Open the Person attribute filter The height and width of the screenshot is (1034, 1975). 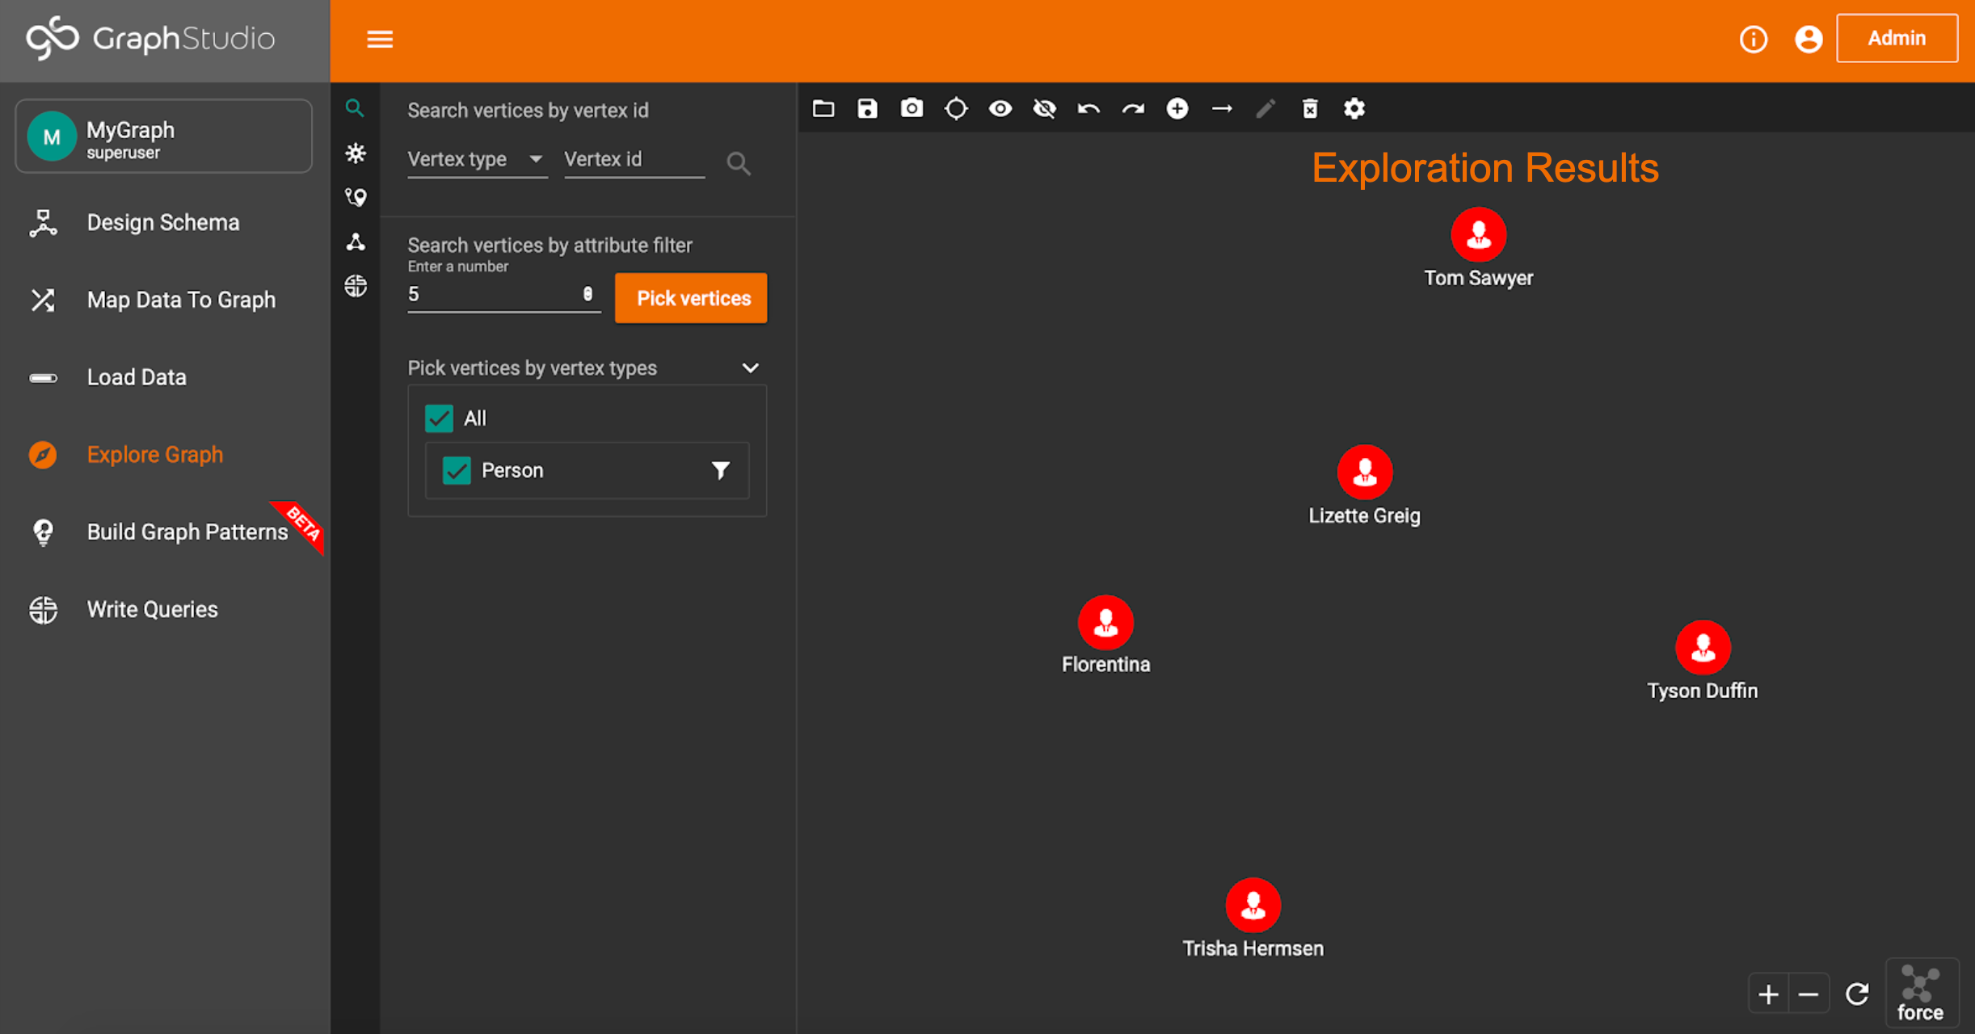tap(720, 470)
